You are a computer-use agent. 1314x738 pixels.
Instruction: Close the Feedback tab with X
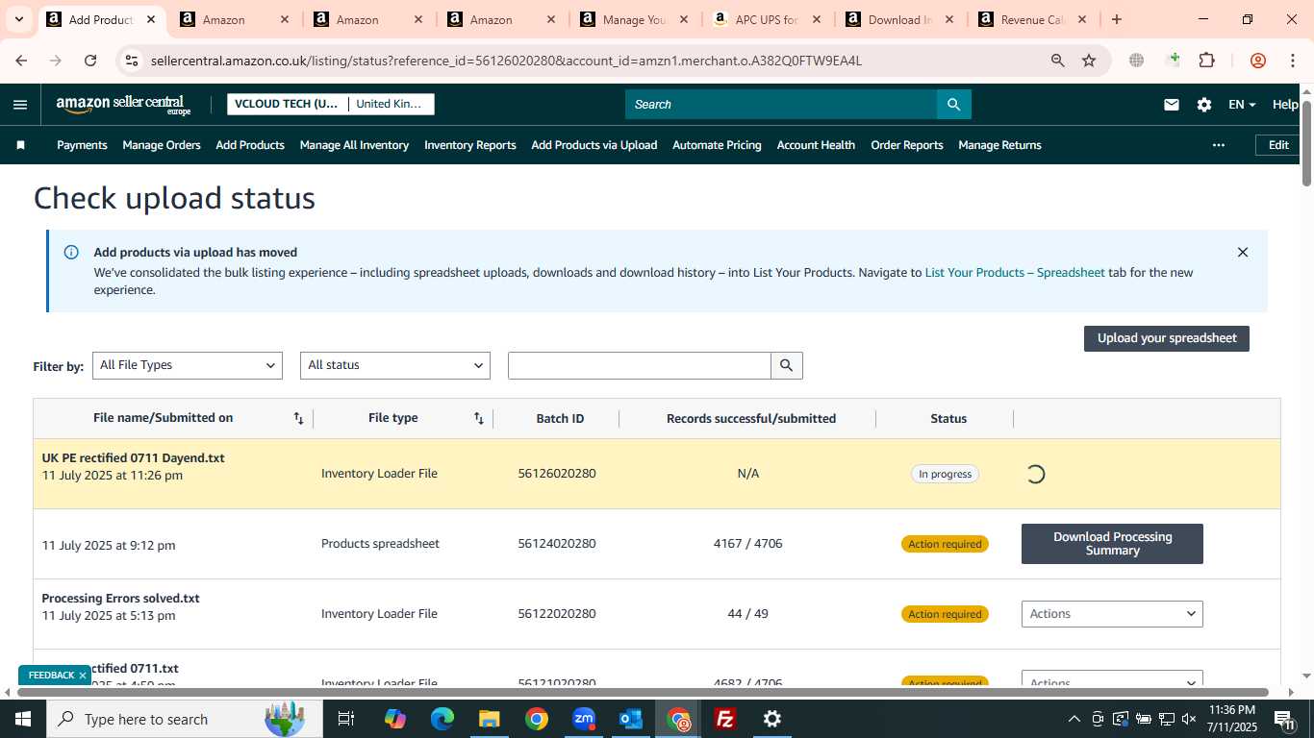pyautogui.click(x=83, y=676)
